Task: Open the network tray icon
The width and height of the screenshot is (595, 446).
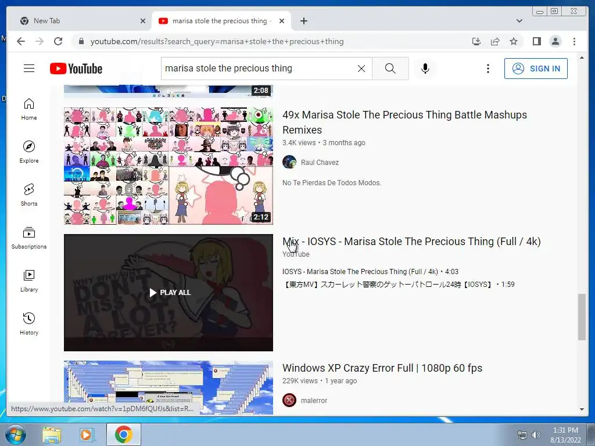Action: click(x=522, y=435)
